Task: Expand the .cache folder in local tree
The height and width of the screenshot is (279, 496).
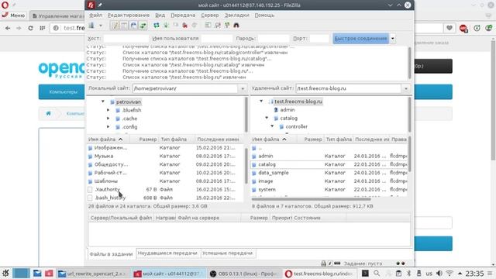Action: tap(108, 119)
